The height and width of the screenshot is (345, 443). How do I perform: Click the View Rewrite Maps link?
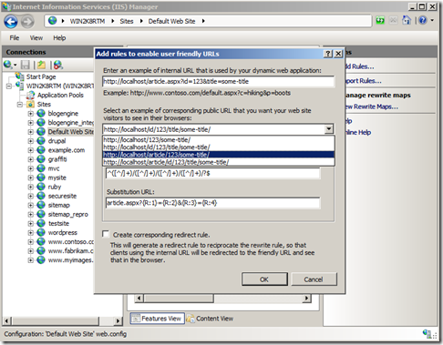tap(371, 107)
